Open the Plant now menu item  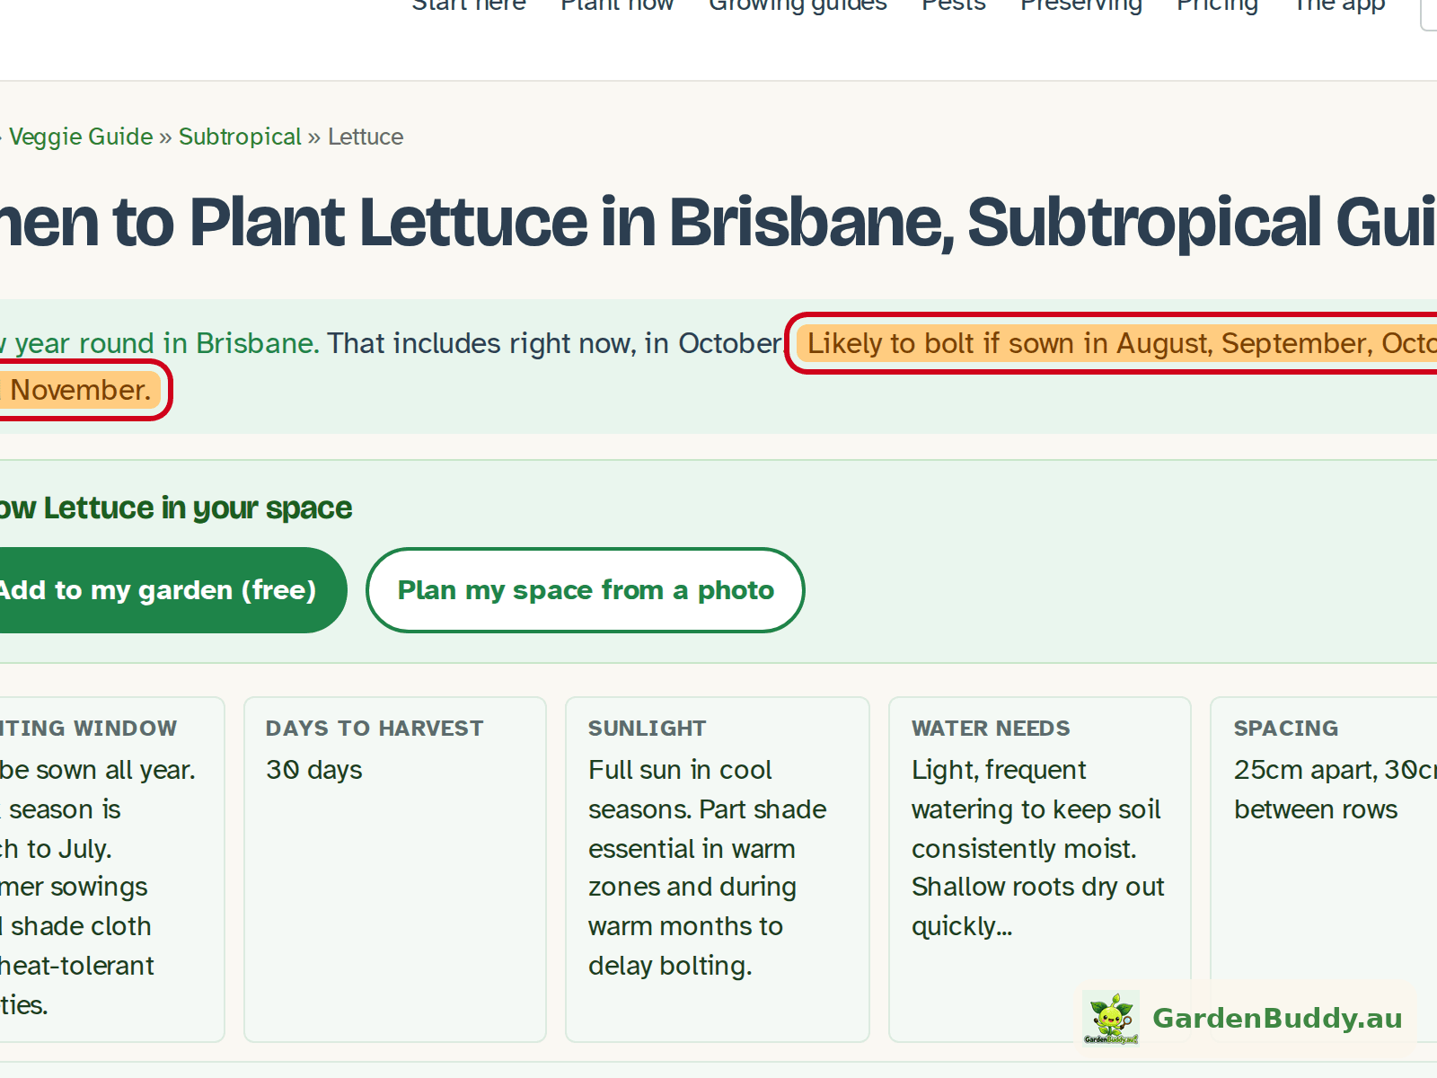coord(617,6)
